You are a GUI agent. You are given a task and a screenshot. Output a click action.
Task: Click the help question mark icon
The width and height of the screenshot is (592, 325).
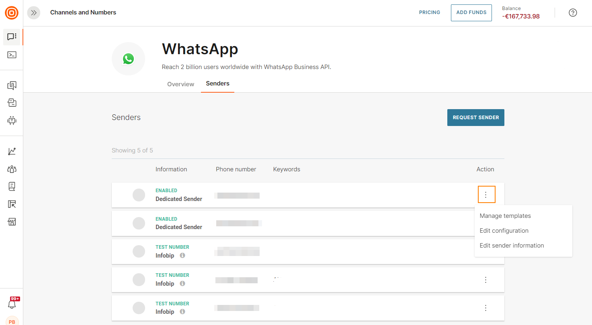click(x=573, y=13)
